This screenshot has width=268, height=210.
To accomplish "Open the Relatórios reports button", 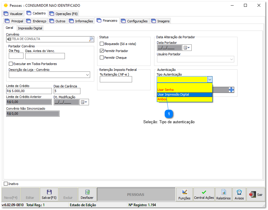I will click(223, 194).
